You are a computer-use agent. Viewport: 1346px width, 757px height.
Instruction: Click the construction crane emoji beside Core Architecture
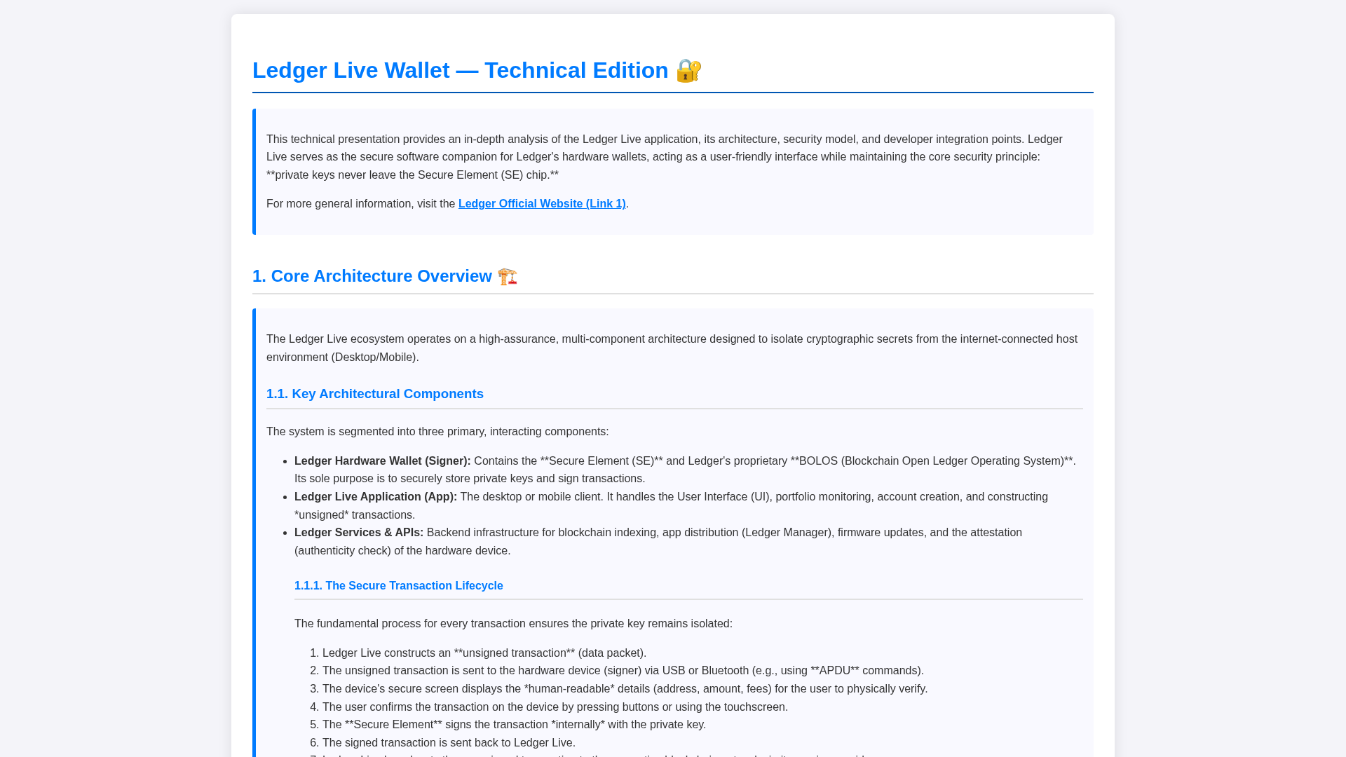click(508, 276)
